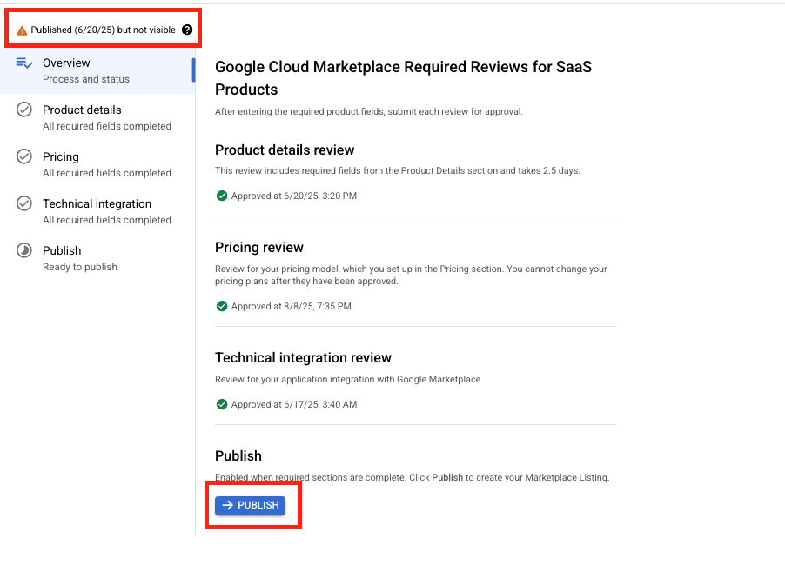Screen dimensions: 785x565
Task: Click green approved check under Technical integration review
Action: pos(222,404)
